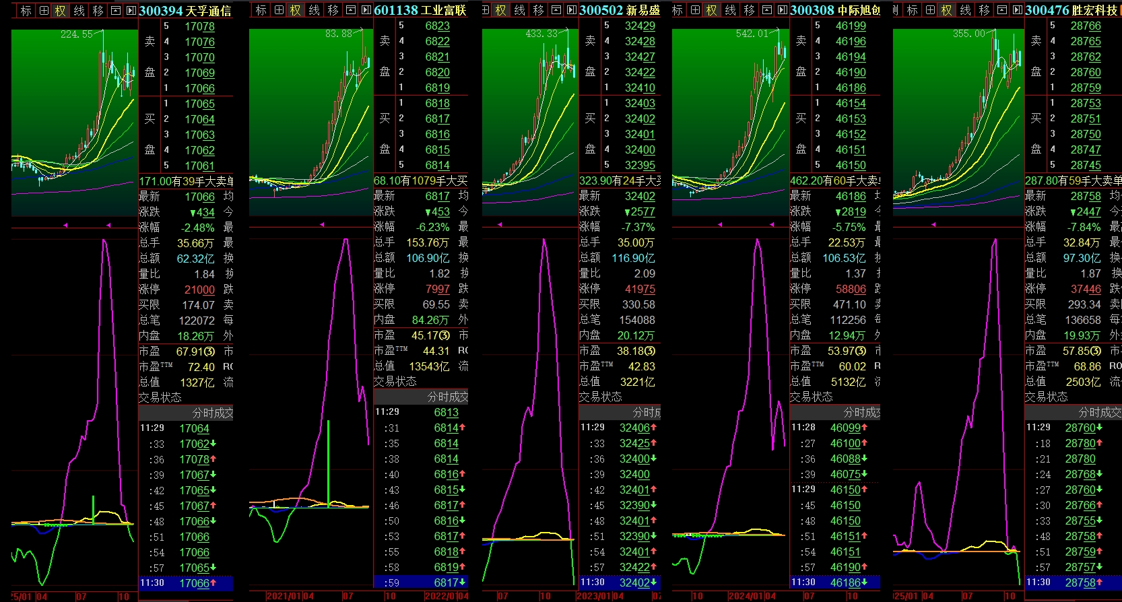
Task: Expand 交易状态 section in 天孚通信 panel
Action: tap(160, 398)
